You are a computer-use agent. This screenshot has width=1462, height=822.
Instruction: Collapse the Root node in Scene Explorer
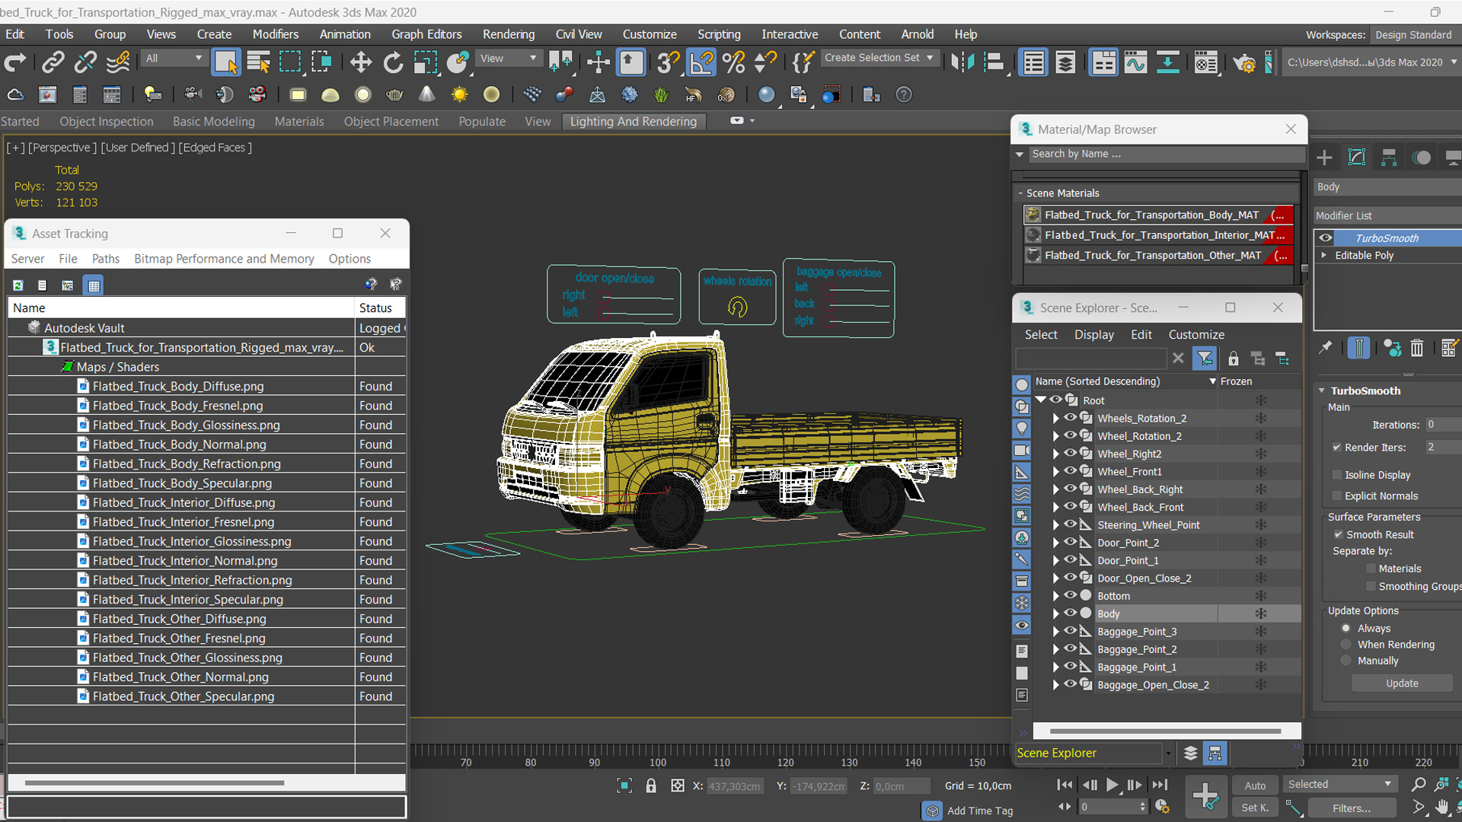[x=1041, y=400]
